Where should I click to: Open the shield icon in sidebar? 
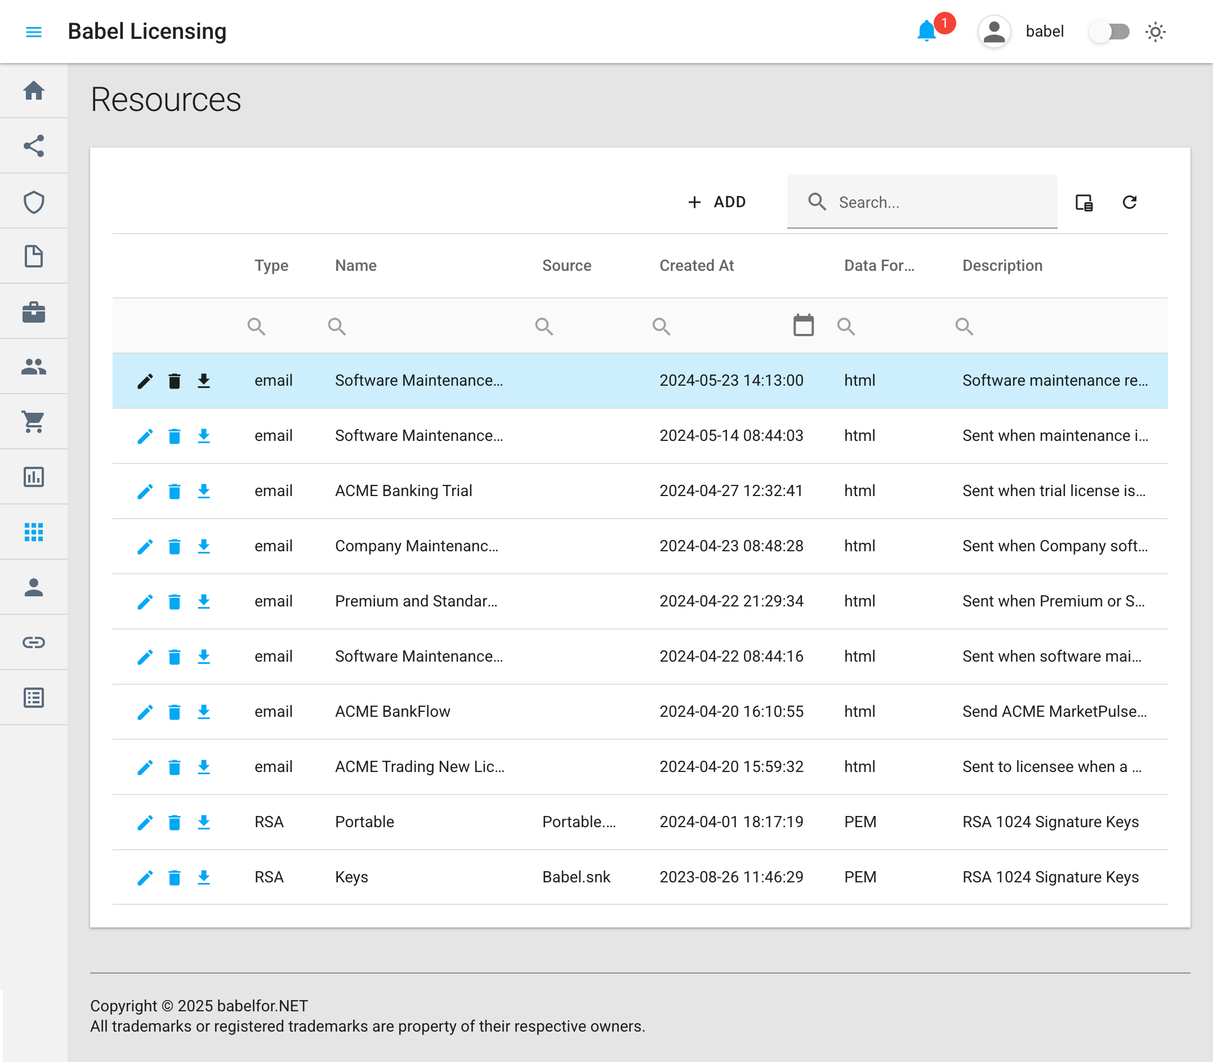34,202
